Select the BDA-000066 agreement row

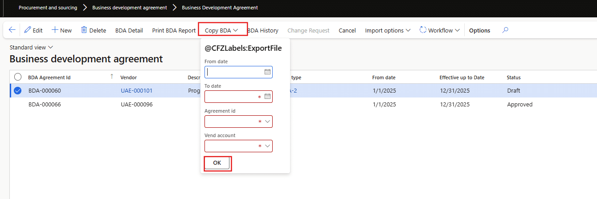point(45,105)
